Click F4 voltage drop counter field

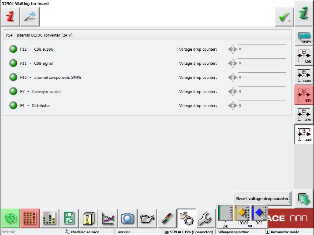[x=262, y=105]
